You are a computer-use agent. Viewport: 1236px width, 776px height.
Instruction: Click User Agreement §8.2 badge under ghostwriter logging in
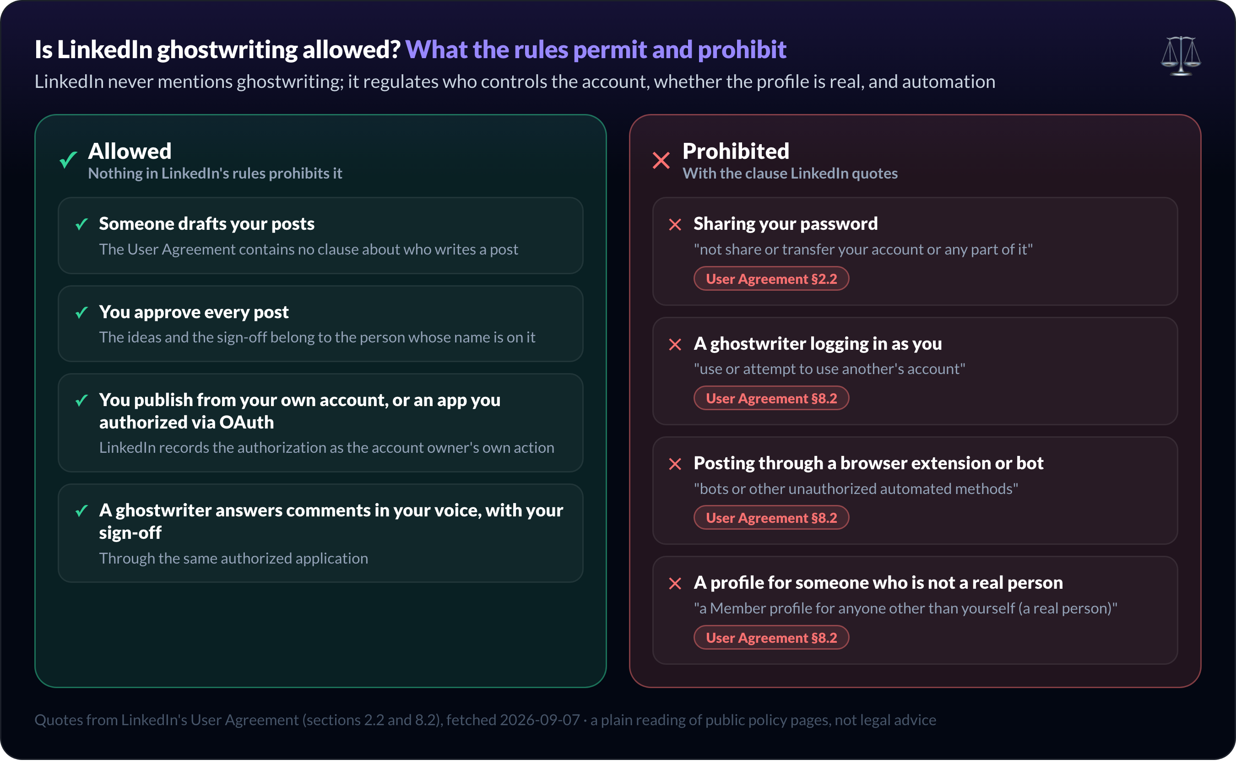[x=771, y=398]
